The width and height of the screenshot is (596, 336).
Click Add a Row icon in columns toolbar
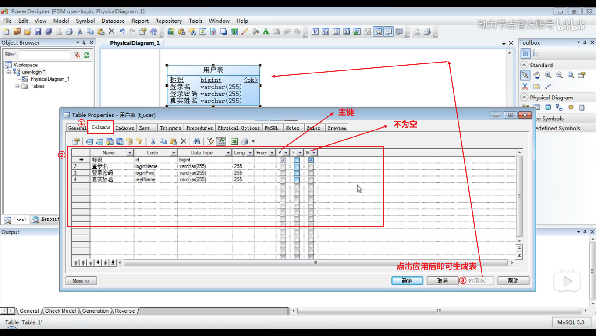point(99,141)
